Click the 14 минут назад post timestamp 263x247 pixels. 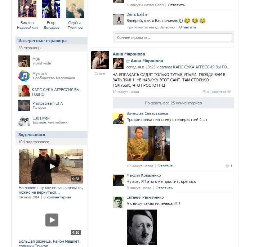(x=126, y=92)
